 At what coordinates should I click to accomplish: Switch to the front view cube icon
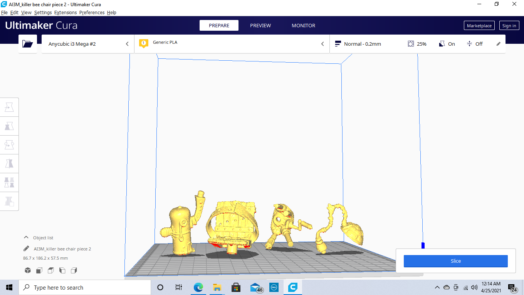[39, 270]
